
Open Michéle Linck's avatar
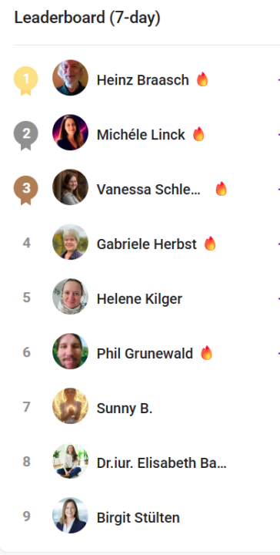click(x=70, y=133)
